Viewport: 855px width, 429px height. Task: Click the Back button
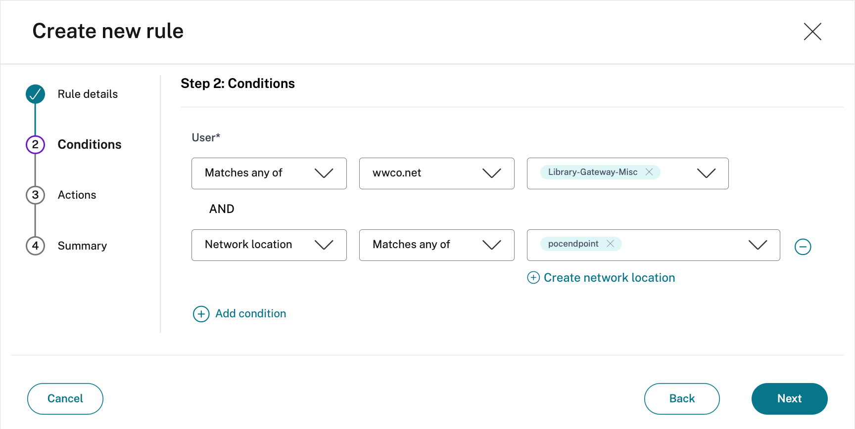681,399
